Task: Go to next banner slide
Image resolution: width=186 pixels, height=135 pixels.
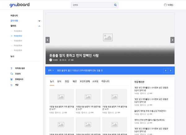Action: tap(172, 40)
